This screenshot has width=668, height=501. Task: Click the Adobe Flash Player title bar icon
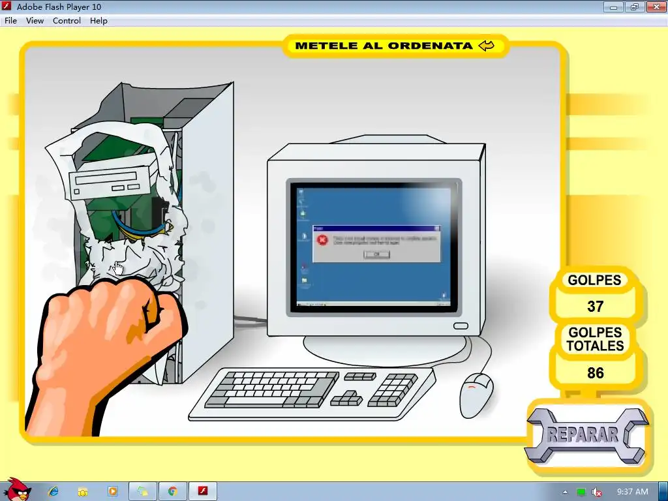(7, 7)
